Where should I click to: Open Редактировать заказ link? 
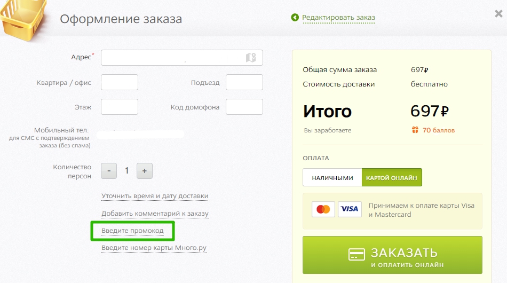(338, 18)
